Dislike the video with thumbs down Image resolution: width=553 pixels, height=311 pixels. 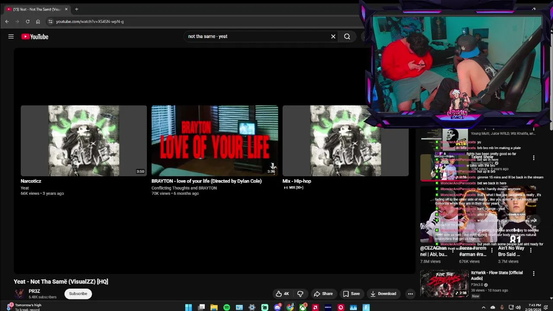(x=300, y=294)
